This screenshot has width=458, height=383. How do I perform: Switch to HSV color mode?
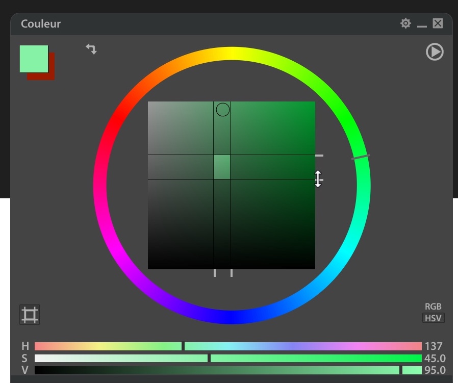(x=432, y=318)
